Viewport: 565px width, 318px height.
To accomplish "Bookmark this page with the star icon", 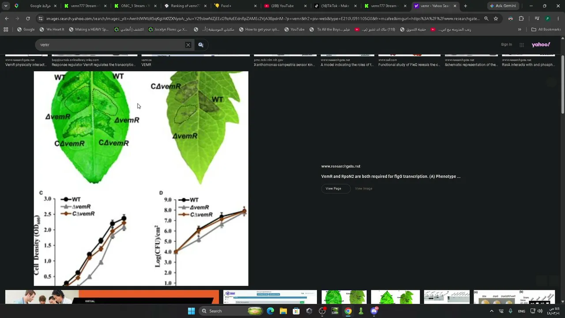I will click(x=496, y=19).
